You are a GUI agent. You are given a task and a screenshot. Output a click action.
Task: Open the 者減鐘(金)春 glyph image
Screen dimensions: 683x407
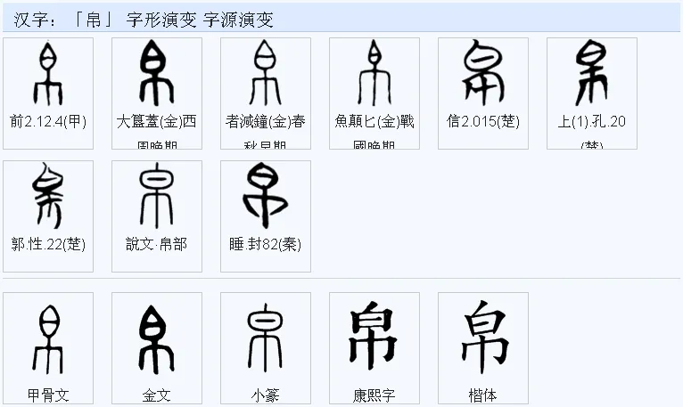click(x=266, y=73)
